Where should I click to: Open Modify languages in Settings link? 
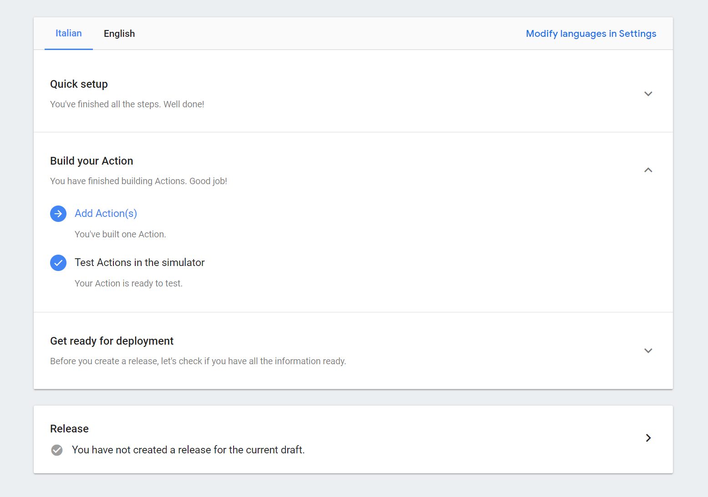591,34
